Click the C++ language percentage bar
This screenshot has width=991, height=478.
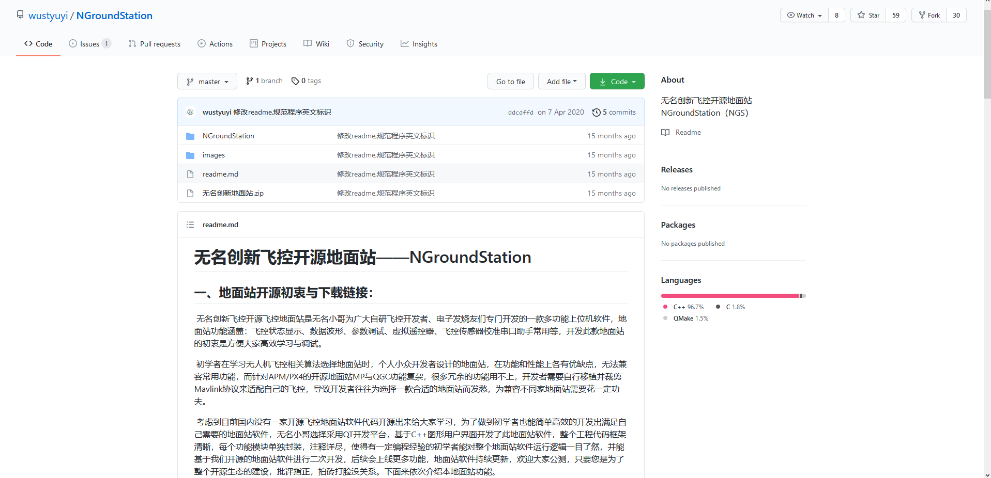tap(729, 295)
